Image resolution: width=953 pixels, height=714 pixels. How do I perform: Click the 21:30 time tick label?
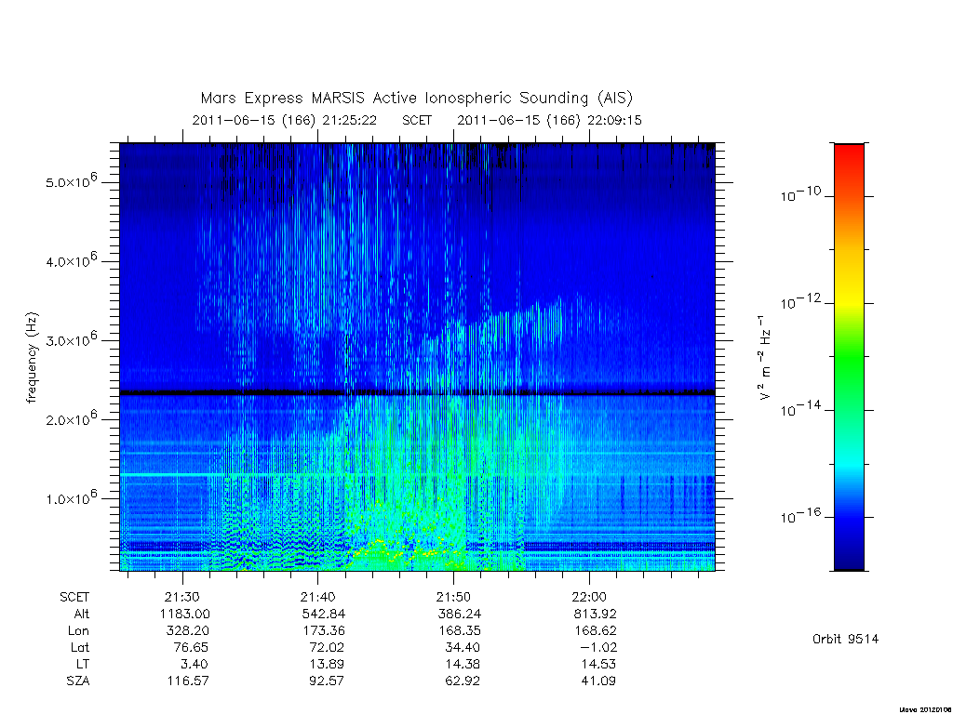pyautogui.click(x=181, y=597)
